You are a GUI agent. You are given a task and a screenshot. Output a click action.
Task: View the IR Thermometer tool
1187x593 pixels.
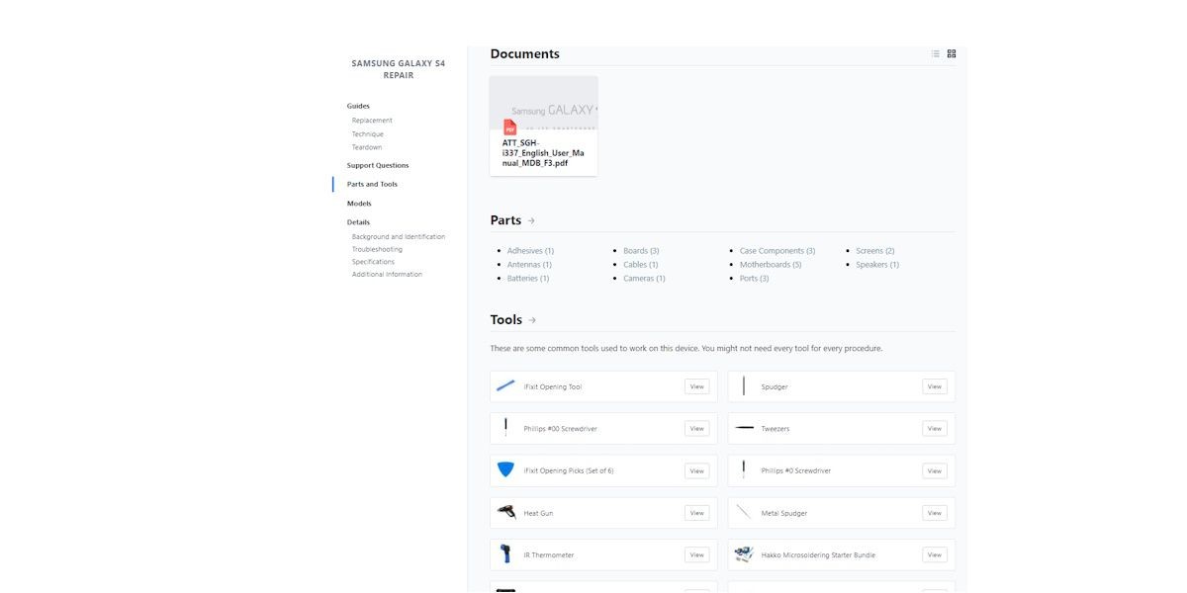[x=697, y=554]
